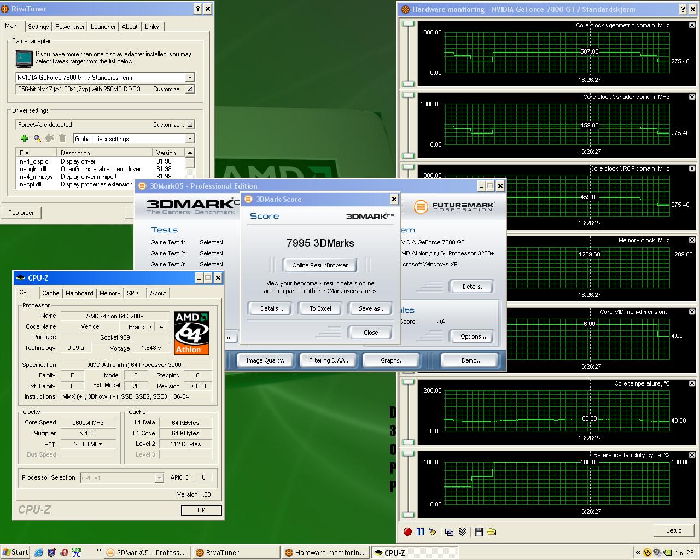This screenshot has height=560, width=700.
Task: Open the SPD tab in CPU-Z
Action: click(x=133, y=293)
